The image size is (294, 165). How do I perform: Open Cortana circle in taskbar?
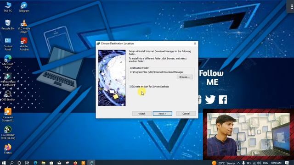click(19, 163)
